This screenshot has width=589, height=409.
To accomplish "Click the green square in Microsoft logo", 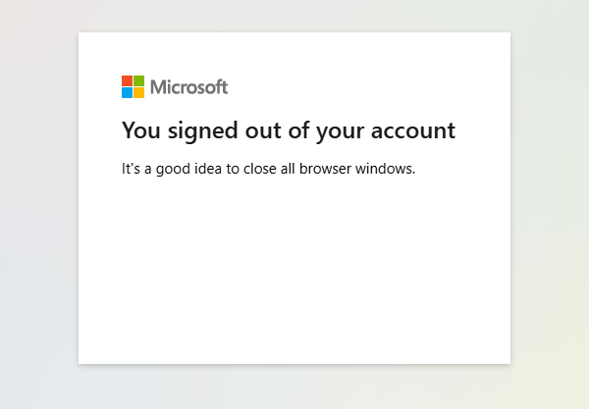I will [x=139, y=80].
